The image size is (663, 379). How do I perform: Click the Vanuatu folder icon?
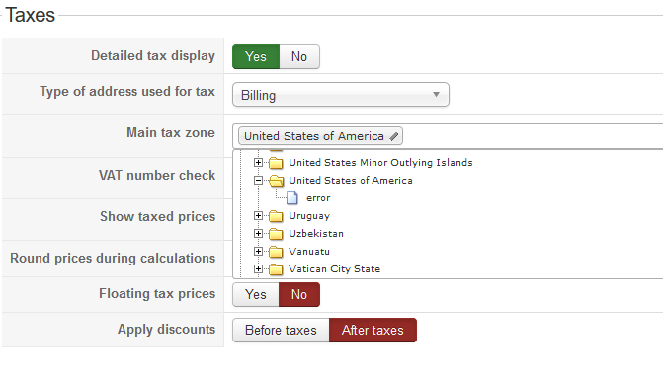276,252
